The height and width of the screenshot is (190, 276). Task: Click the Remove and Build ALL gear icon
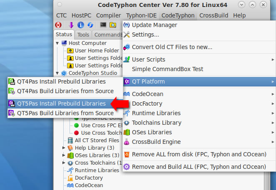(x=127, y=167)
